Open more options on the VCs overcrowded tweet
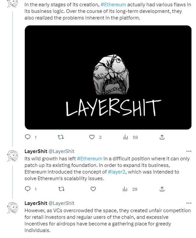The width and height of the screenshot is (196, 238). 189,203
